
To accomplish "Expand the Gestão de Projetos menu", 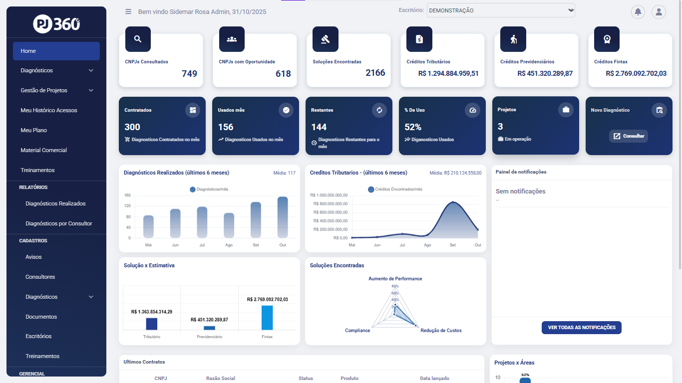I will click(x=56, y=90).
